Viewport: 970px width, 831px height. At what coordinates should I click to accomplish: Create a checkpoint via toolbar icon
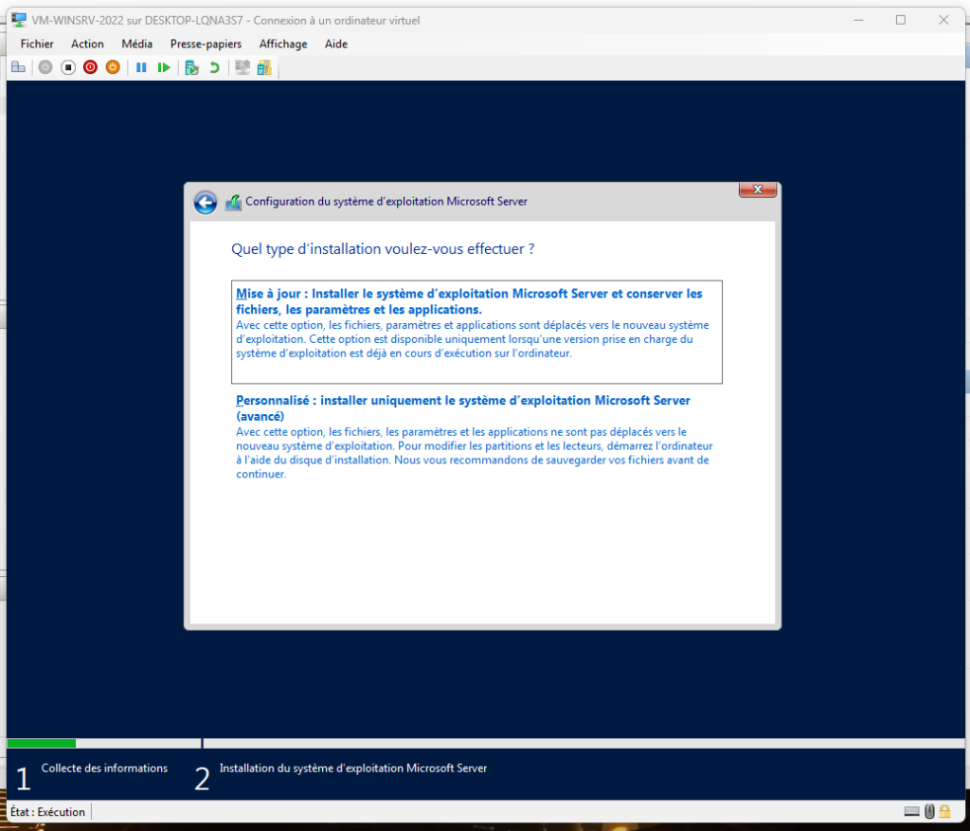click(191, 67)
